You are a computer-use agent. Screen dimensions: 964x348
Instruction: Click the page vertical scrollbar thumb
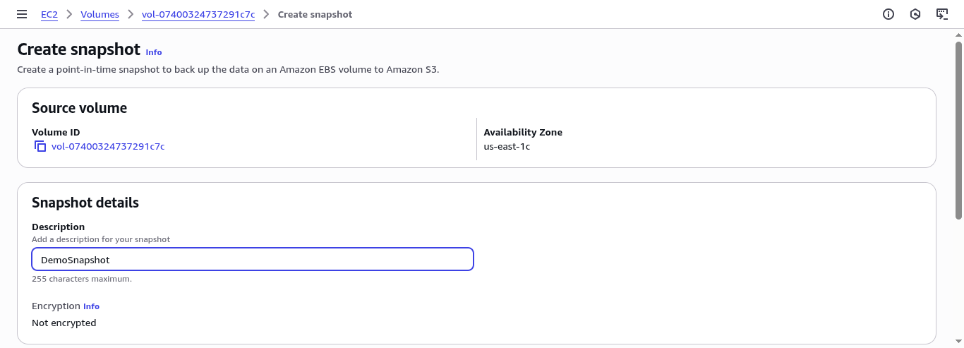coord(958,131)
